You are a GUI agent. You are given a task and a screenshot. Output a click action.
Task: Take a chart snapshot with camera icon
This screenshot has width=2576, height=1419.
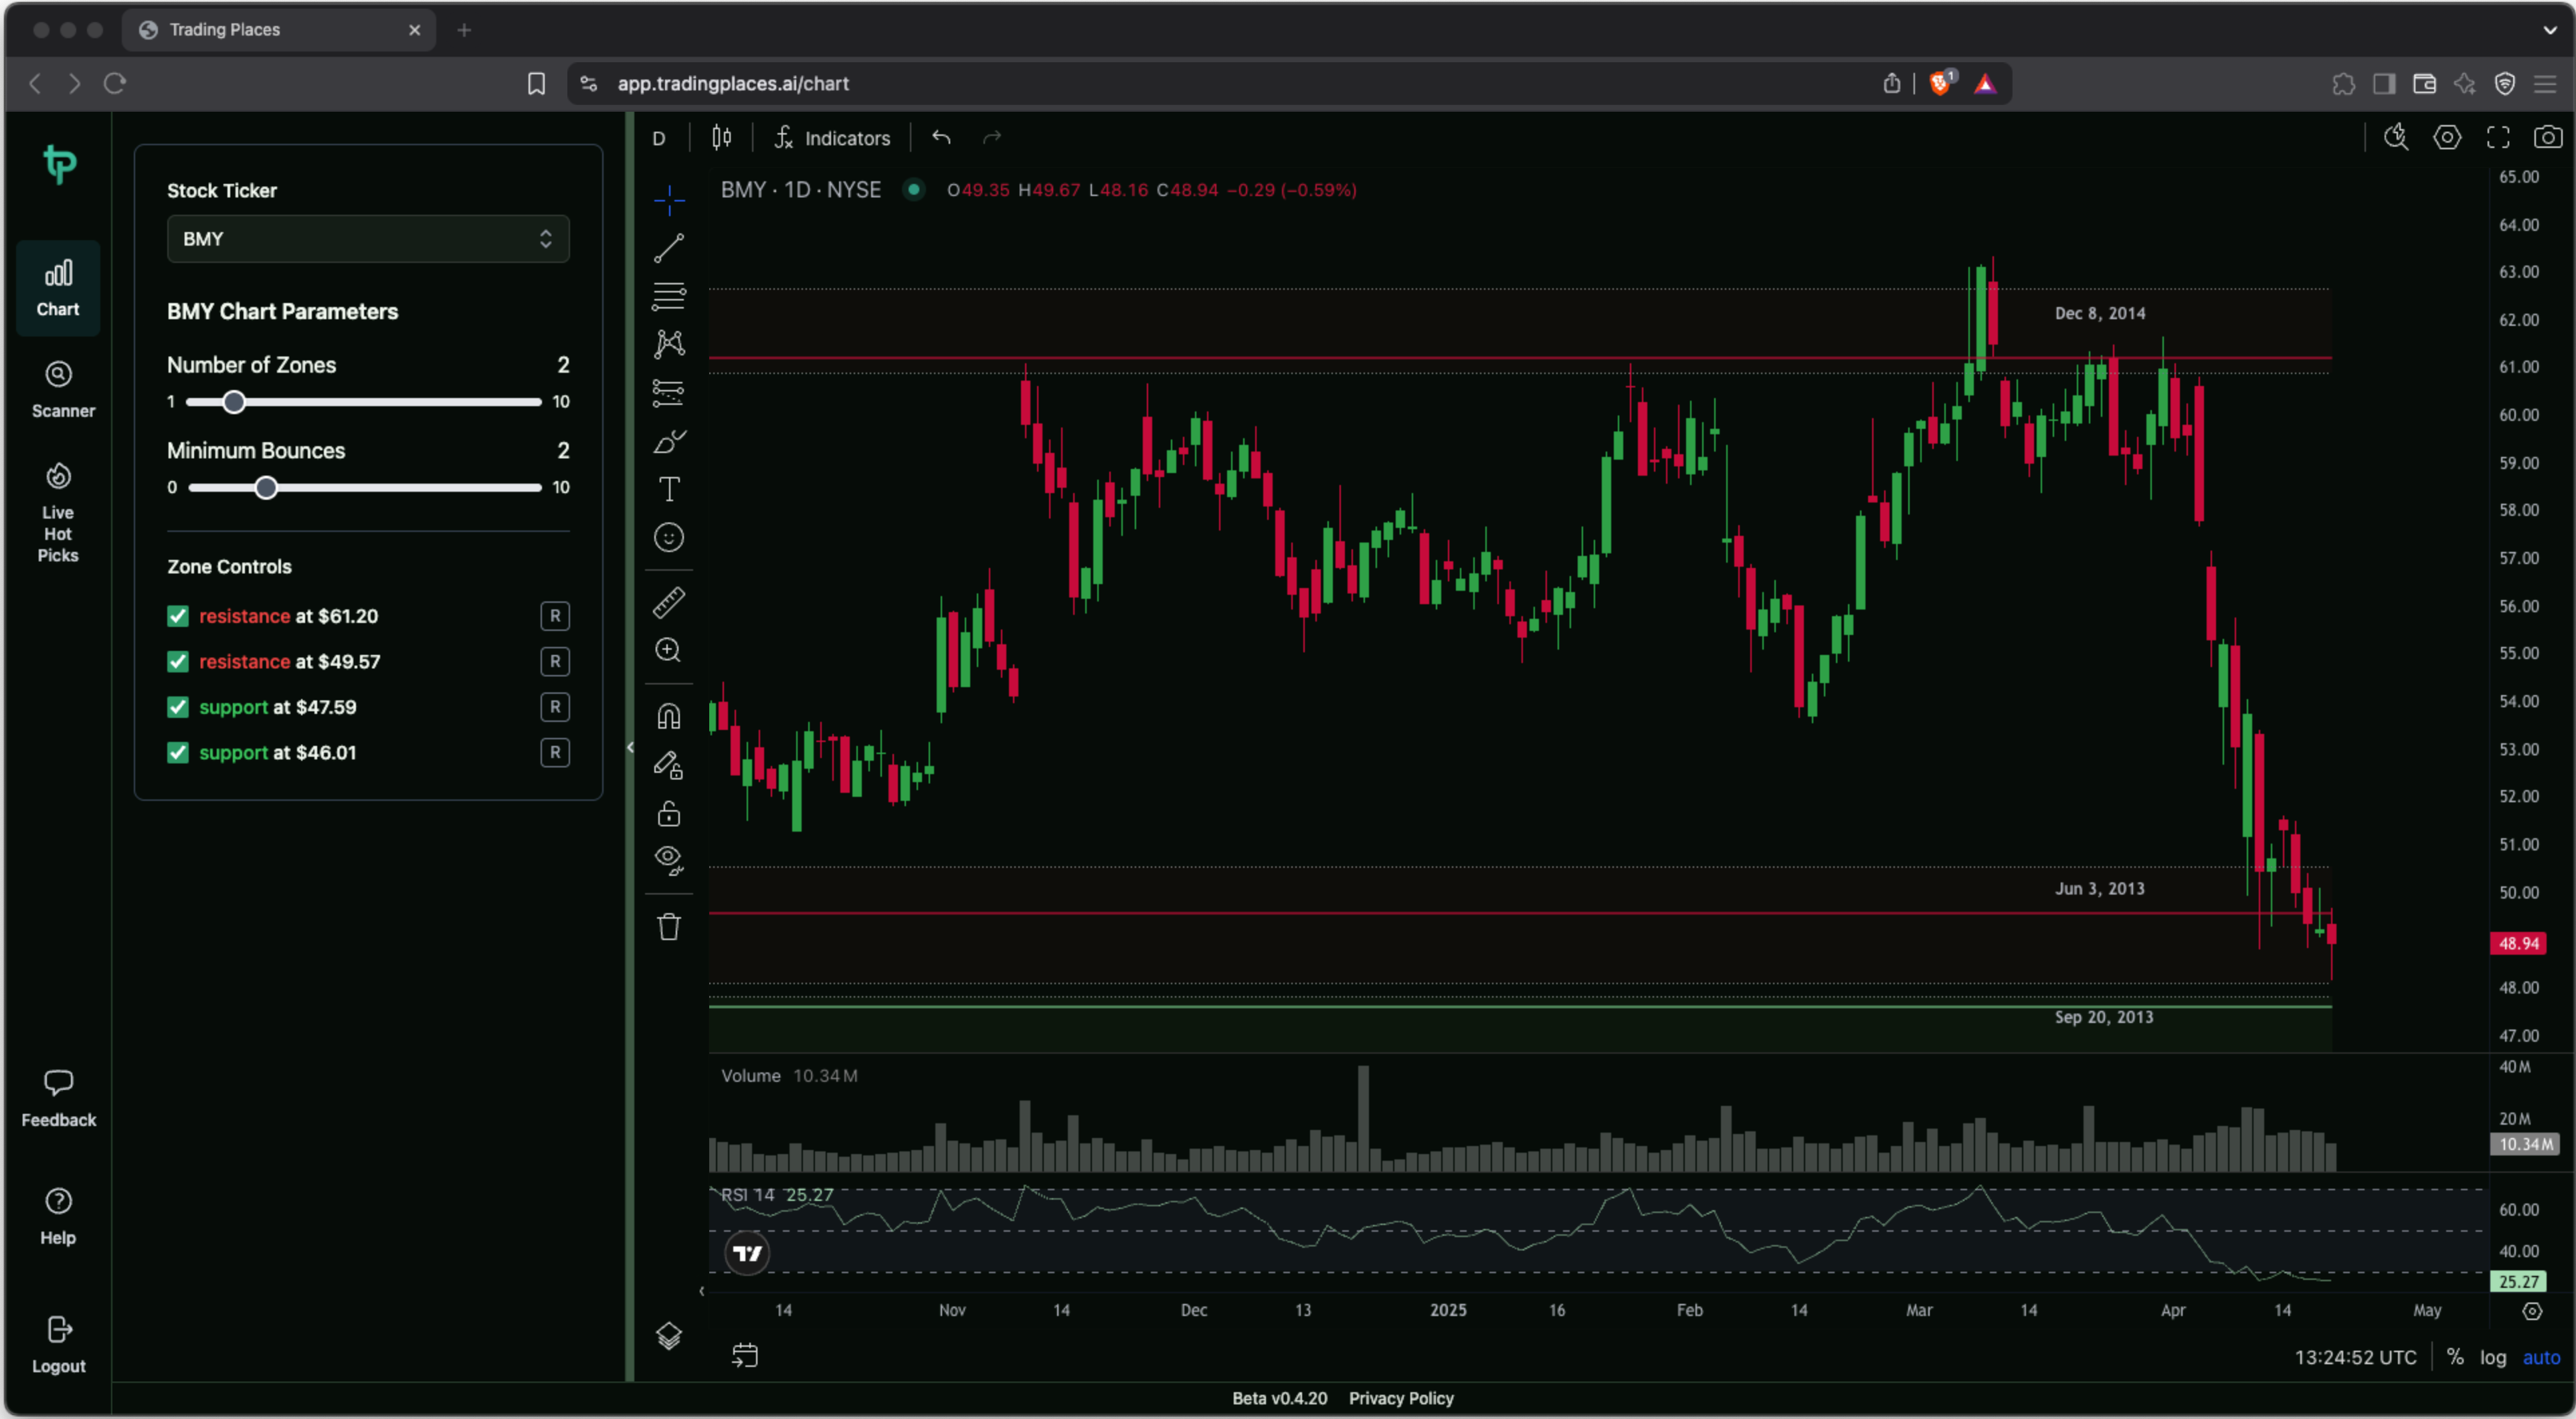tap(2547, 137)
